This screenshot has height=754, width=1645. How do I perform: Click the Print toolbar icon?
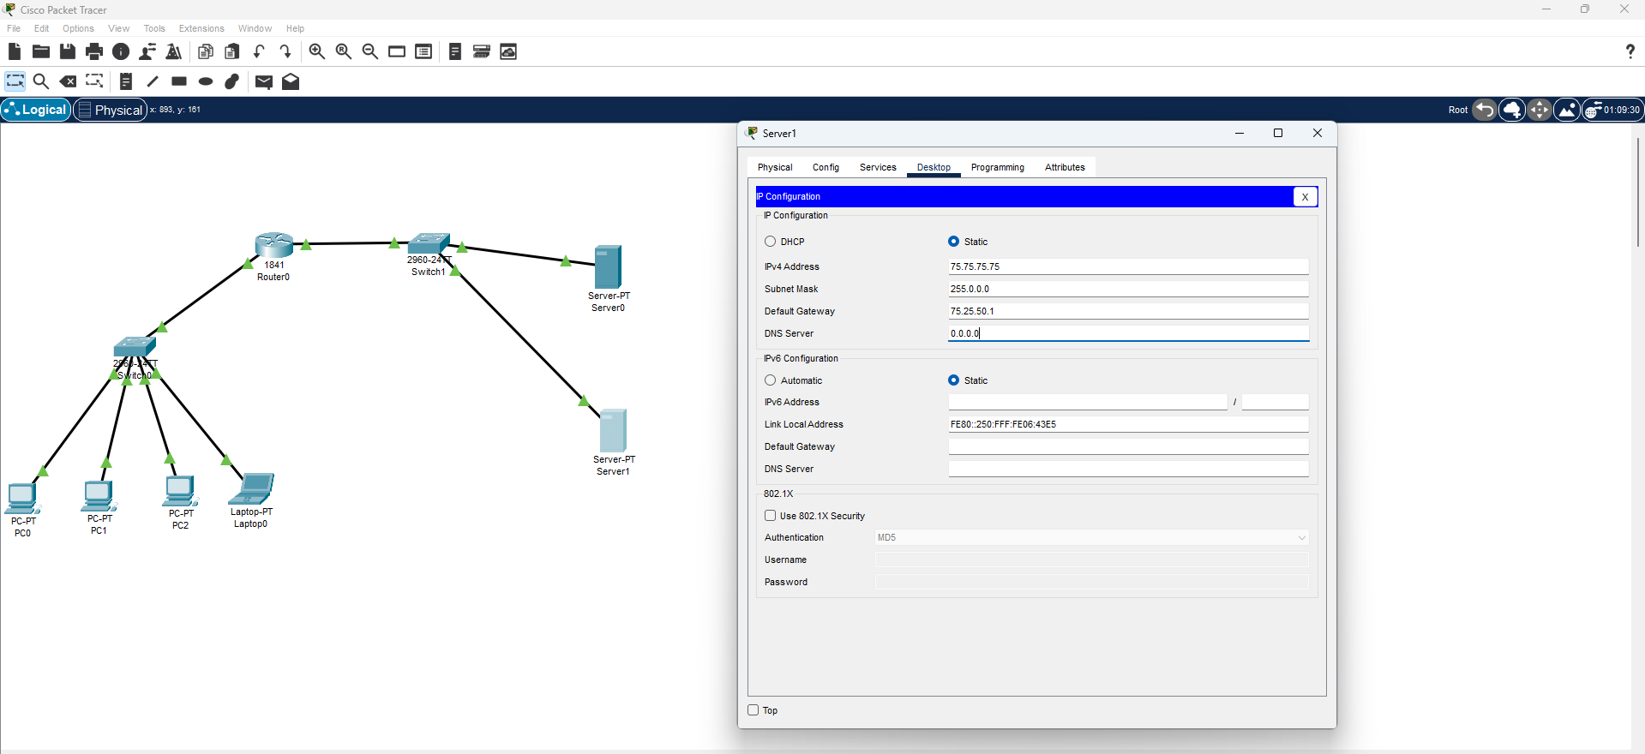(94, 51)
